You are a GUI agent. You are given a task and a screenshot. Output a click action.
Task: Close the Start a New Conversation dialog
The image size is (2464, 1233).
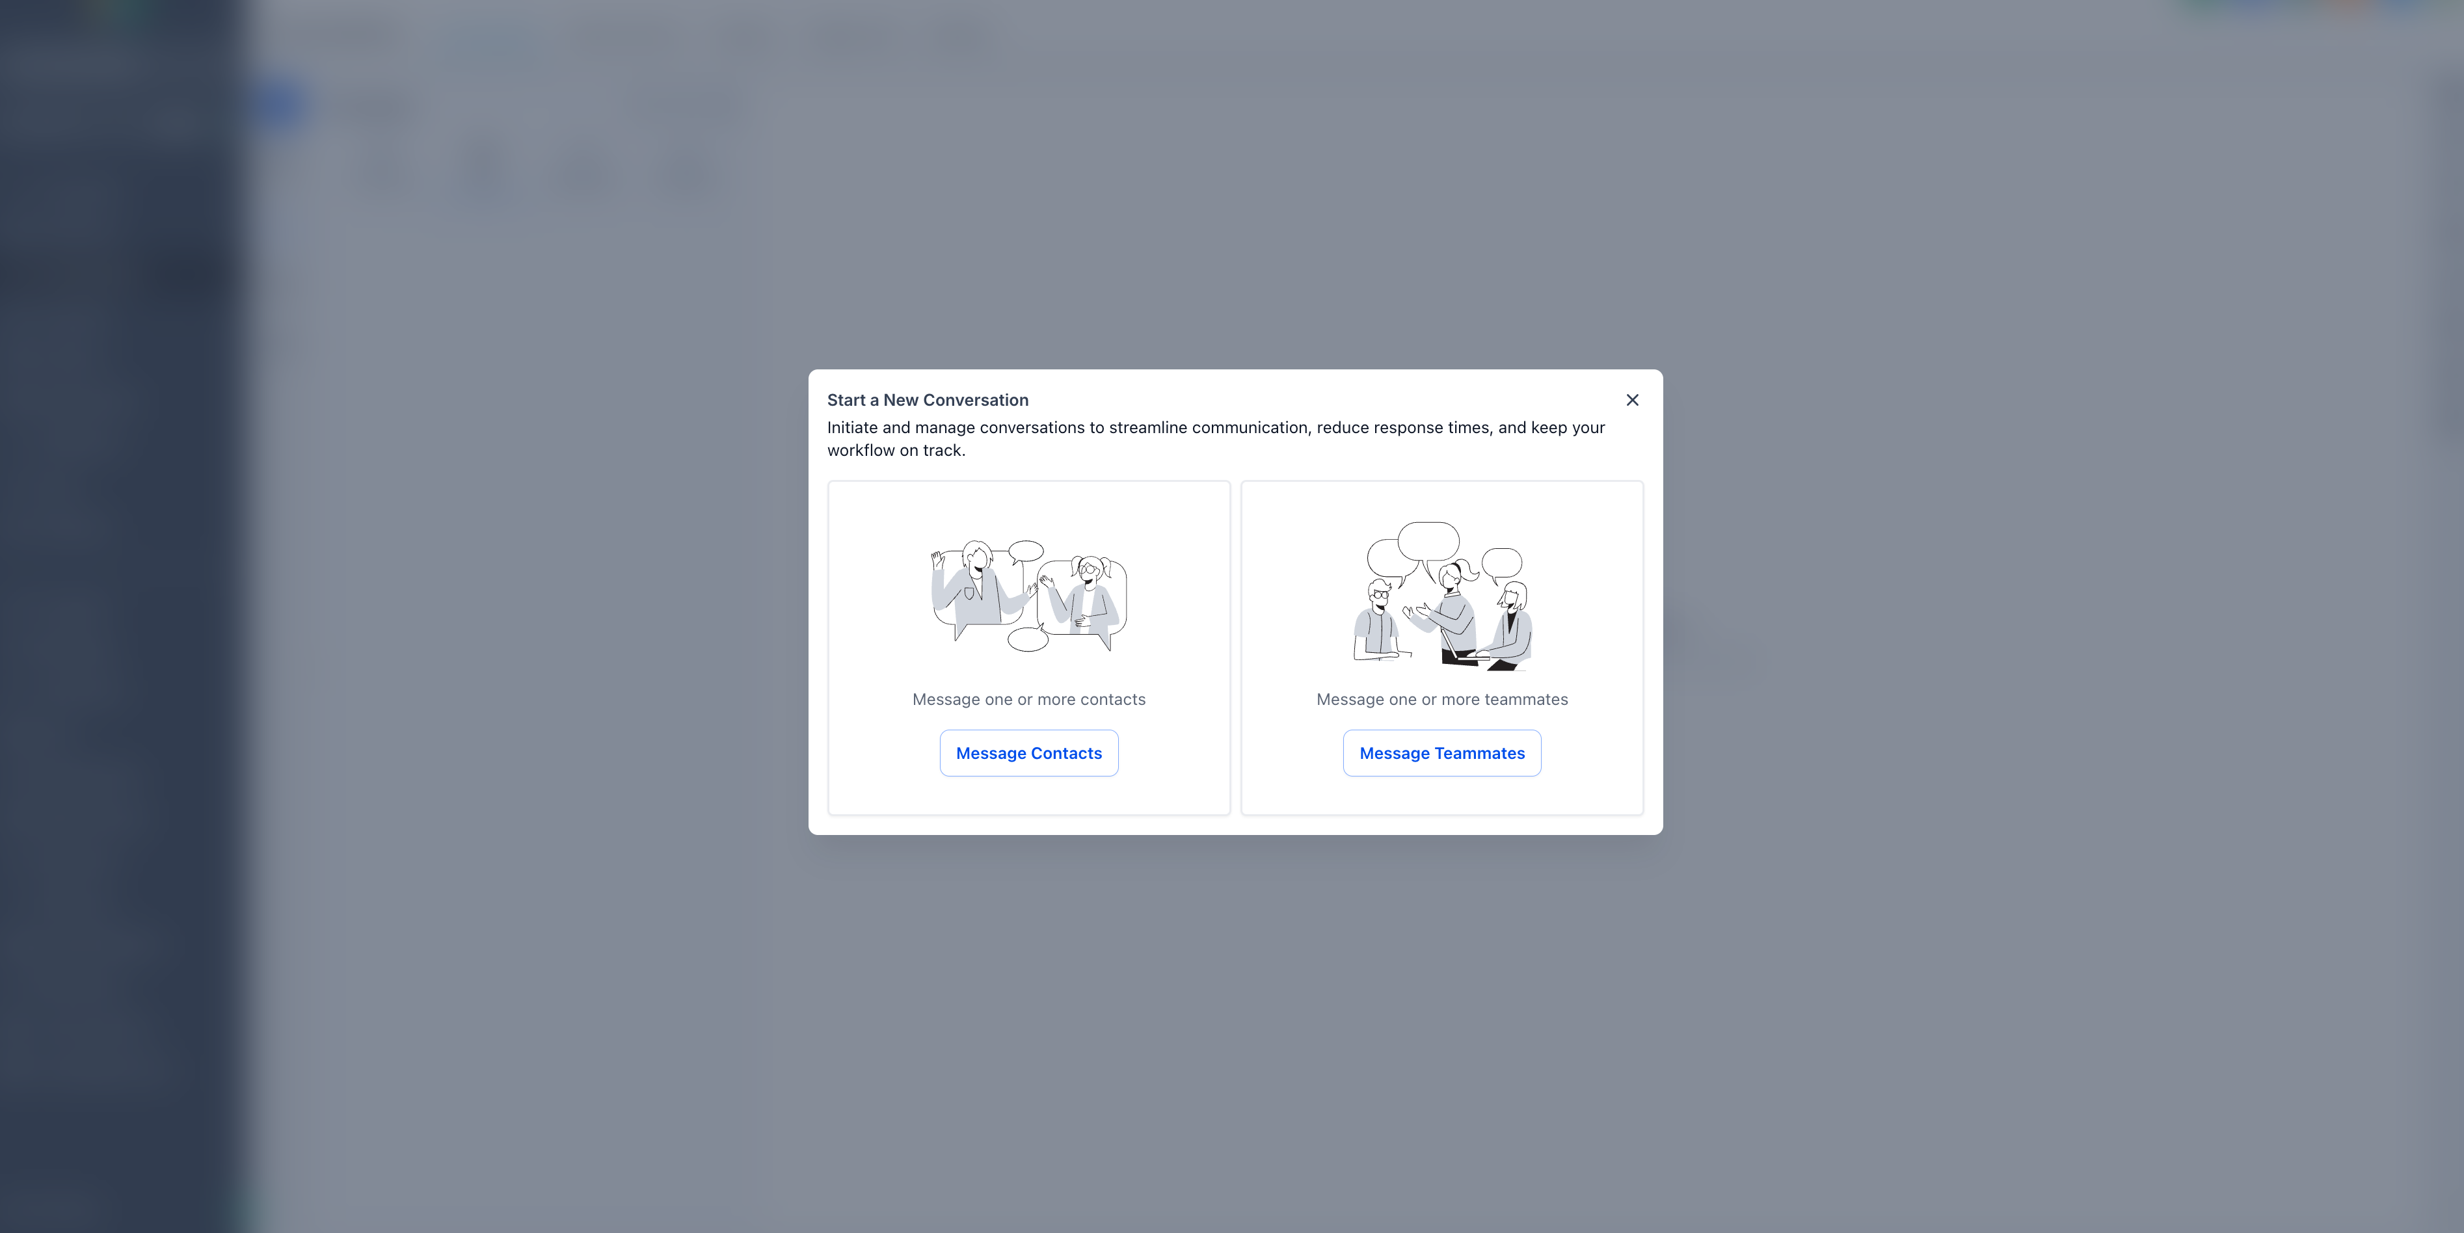pos(1632,400)
